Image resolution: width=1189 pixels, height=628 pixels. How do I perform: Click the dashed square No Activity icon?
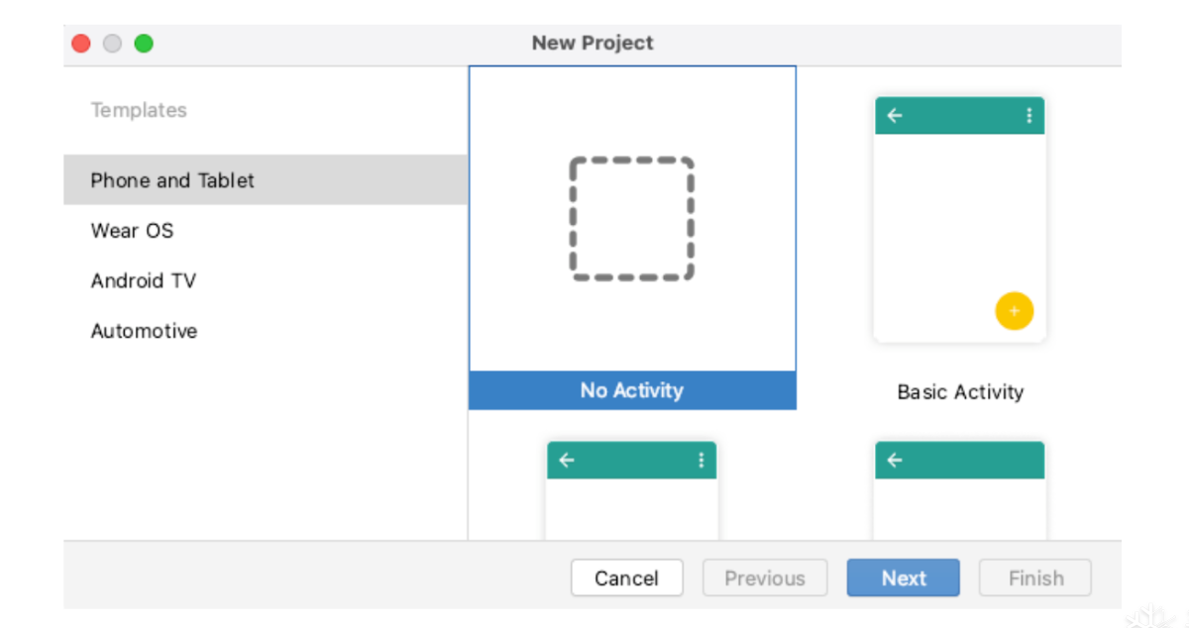(632, 219)
